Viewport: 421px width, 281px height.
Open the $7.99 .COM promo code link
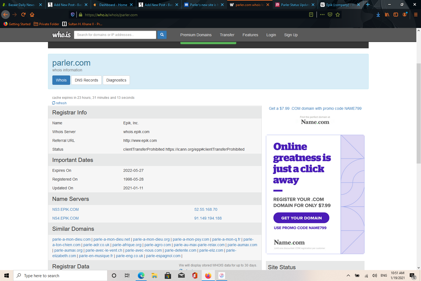315,108
